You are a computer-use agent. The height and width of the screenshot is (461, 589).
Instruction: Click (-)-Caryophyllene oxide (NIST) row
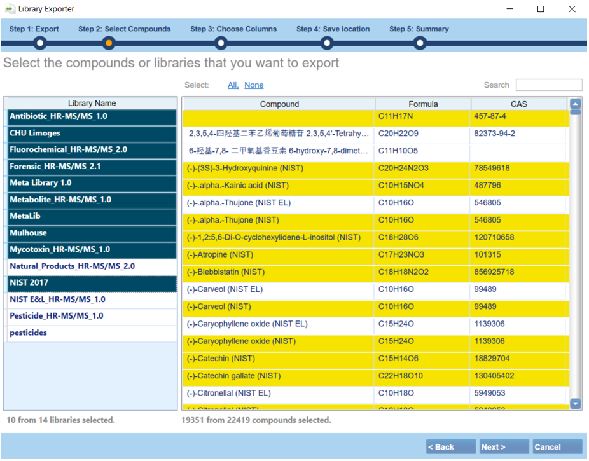tap(376, 342)
